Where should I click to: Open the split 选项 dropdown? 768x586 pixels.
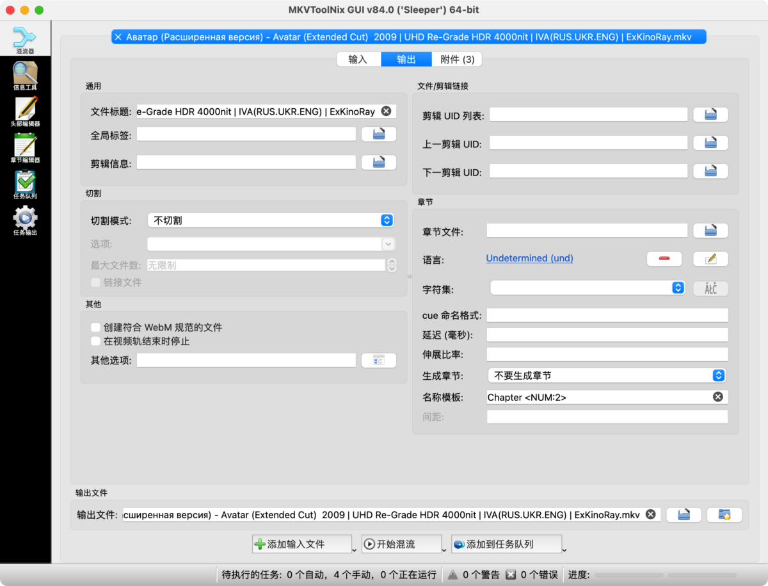coord(271,244)
